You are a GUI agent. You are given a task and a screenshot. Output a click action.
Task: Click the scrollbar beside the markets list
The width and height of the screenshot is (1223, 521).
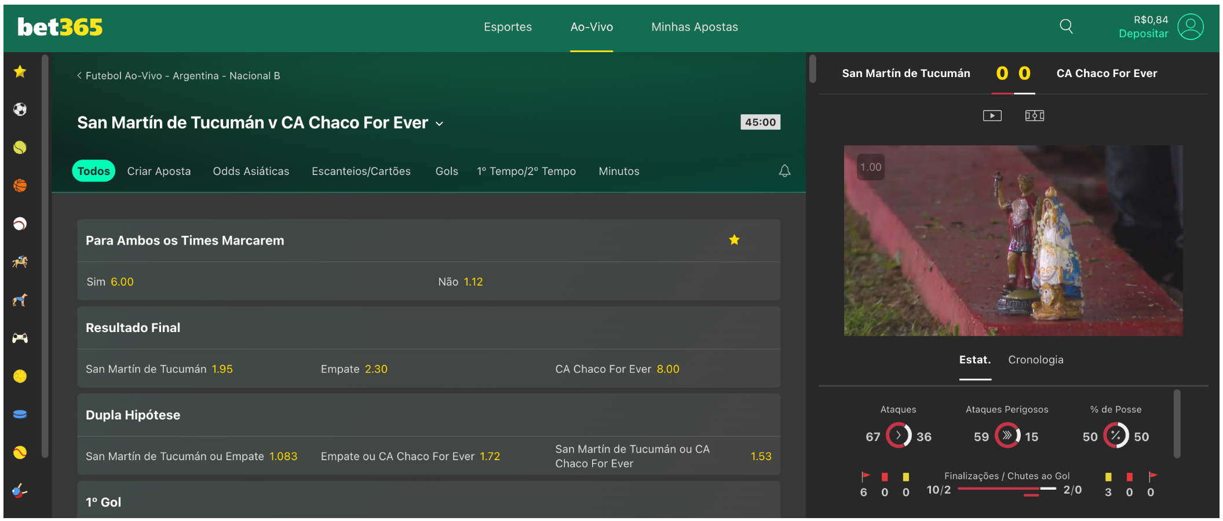pos(813,68)
